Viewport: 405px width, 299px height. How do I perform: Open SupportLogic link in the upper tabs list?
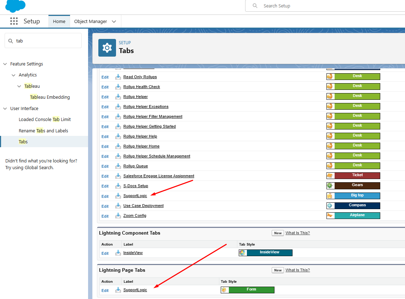tap(135, 196)
